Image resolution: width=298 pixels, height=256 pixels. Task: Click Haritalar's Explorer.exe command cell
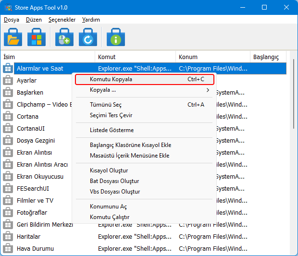click(135, 236)
